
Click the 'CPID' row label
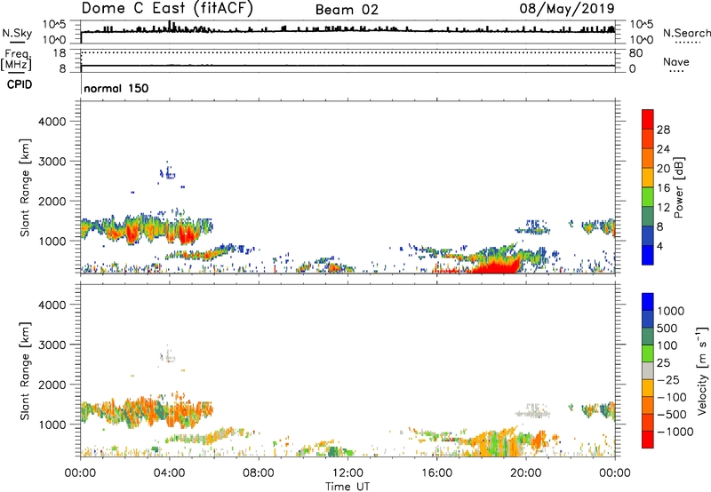click(x=20, y=84)
